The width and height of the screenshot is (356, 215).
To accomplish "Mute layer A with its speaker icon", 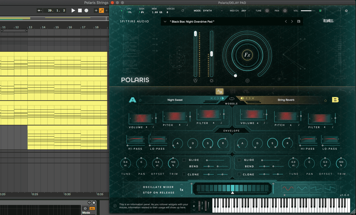I will point(222,98).
